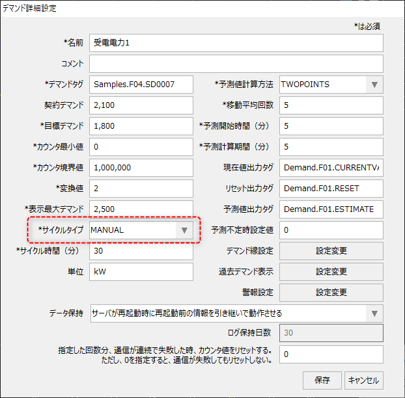Click the カウンタ最小値 input field
Viewport: 405px width, 398px height.
tap(141, 147)
